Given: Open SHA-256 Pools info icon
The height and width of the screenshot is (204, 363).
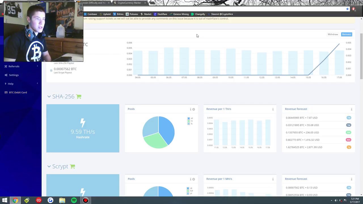Looking at the screenshot, I should [191, 109].
